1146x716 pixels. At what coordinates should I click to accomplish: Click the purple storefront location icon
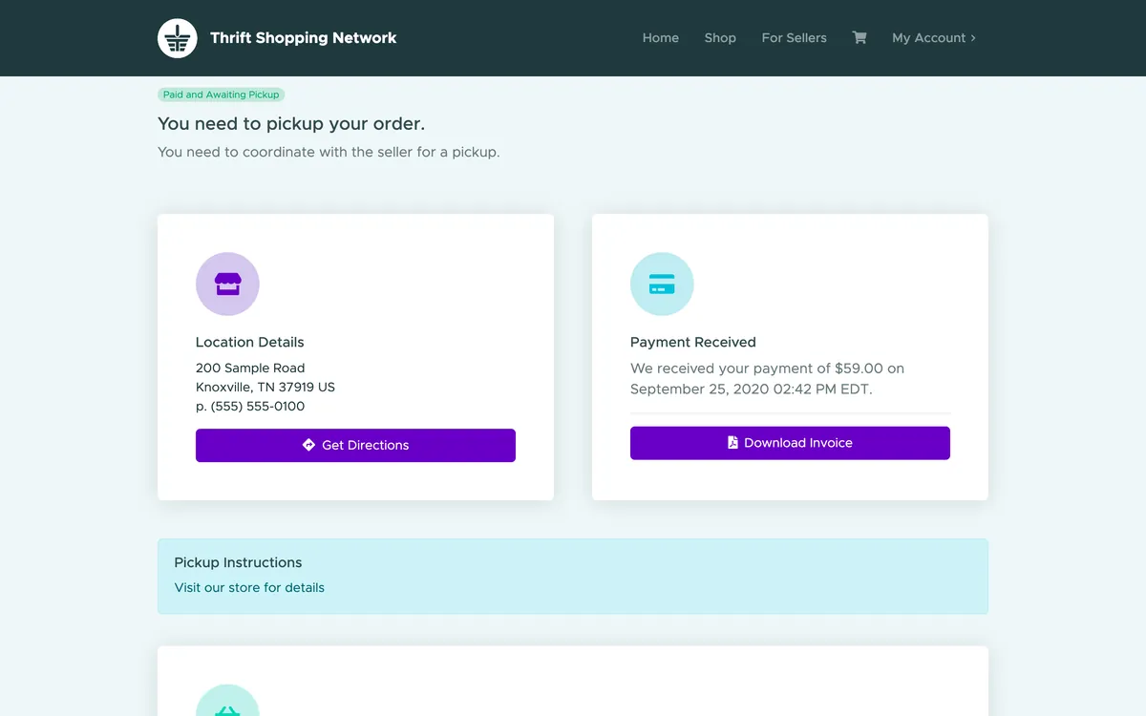(x=227, y=284)
